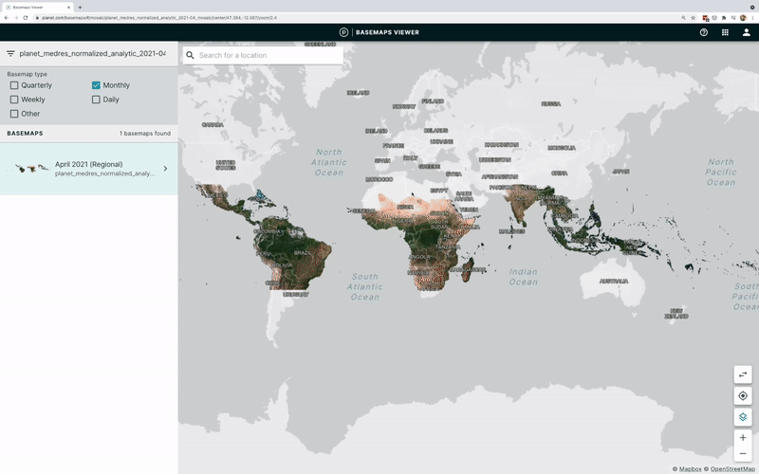Image resolution: width=759 pixels, height=474 pixels.
Task: Click the '1 basemaps found' text
Action: (x=145, y=134)
